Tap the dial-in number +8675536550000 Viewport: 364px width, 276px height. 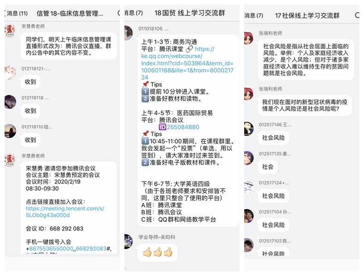pyautogui.click(x=51, y=249)
